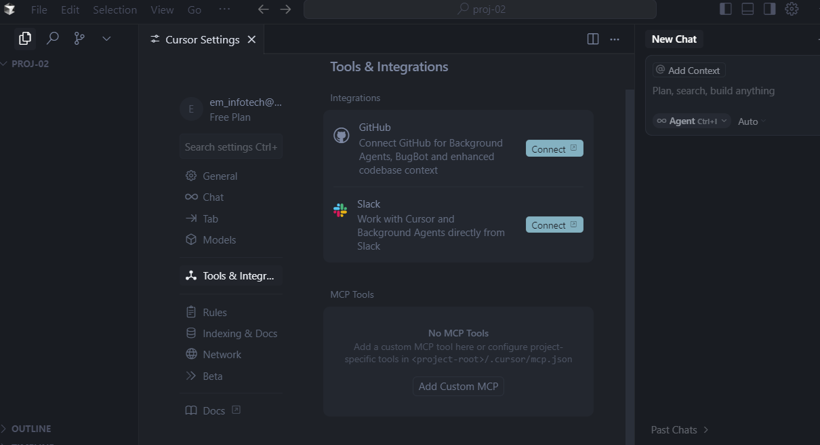Go forward with the right arrow

click(x=285, y=9)
